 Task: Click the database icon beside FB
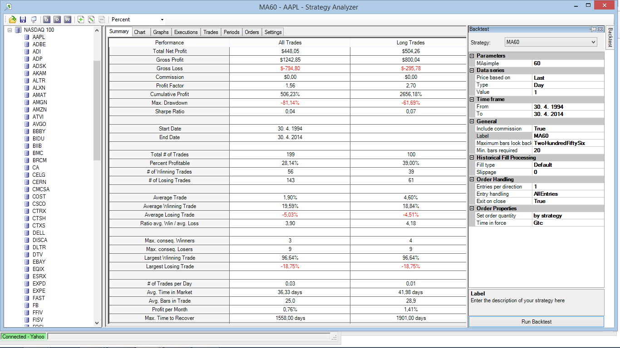coord(27,305)
